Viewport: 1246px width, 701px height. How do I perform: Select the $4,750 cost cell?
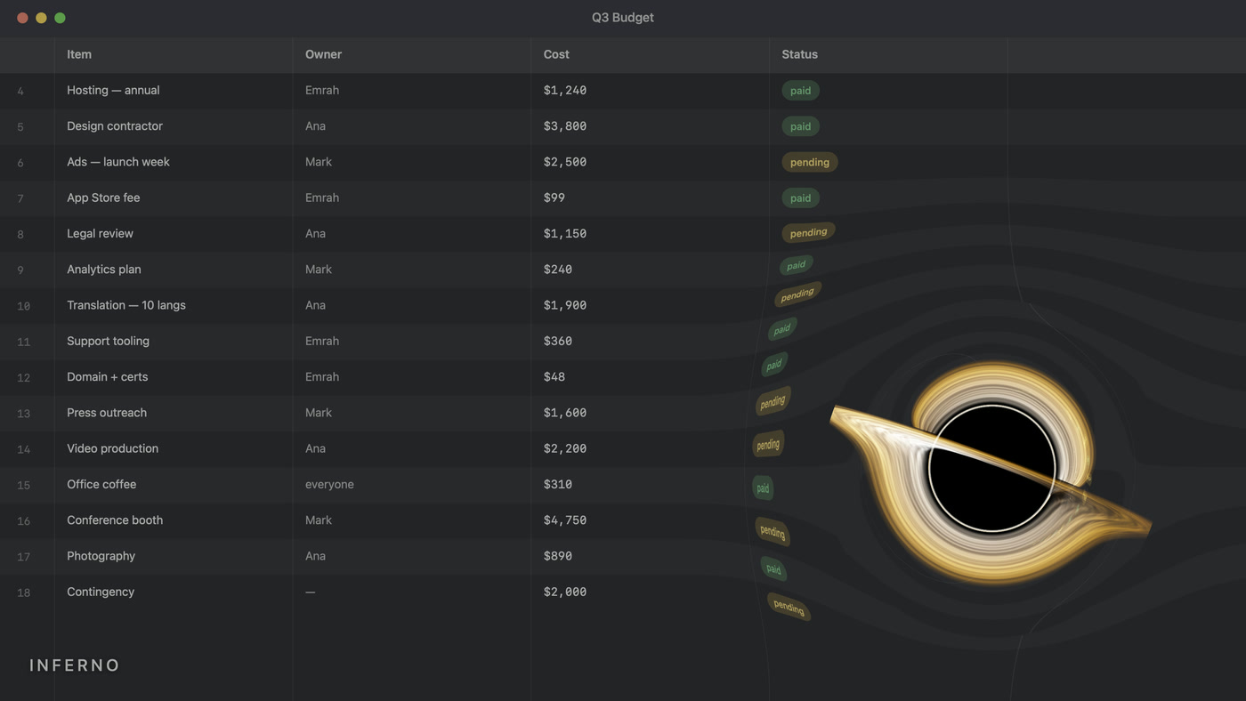click(651, 520)
